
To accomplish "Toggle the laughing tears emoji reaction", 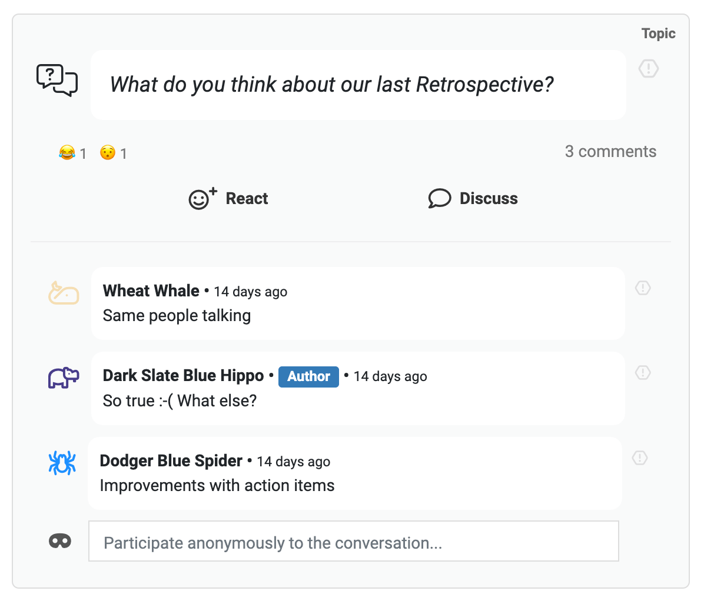I will 72,153.
